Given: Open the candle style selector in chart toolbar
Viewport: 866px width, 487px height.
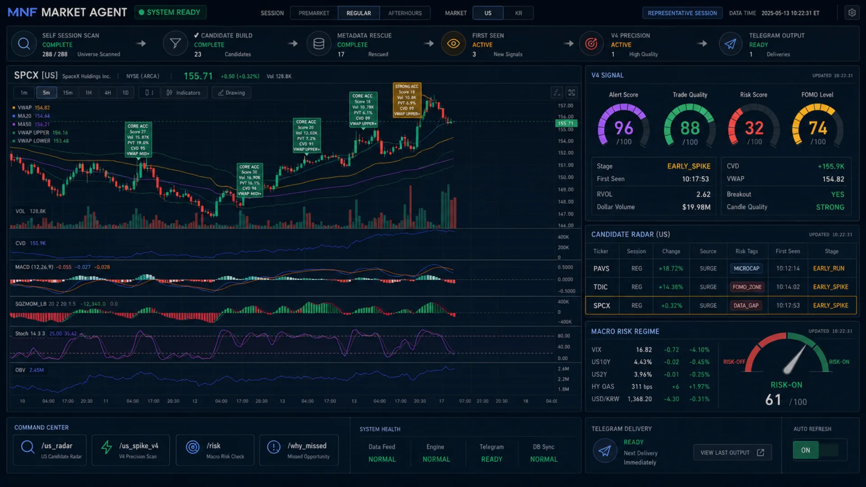Looking at the screenshot, I should point(149,92).
